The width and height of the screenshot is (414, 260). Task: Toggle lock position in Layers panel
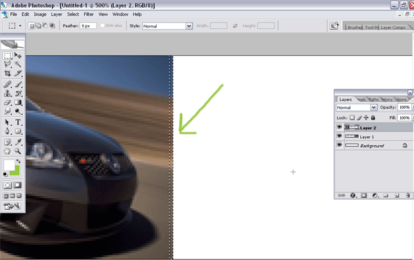click(366, 118)
